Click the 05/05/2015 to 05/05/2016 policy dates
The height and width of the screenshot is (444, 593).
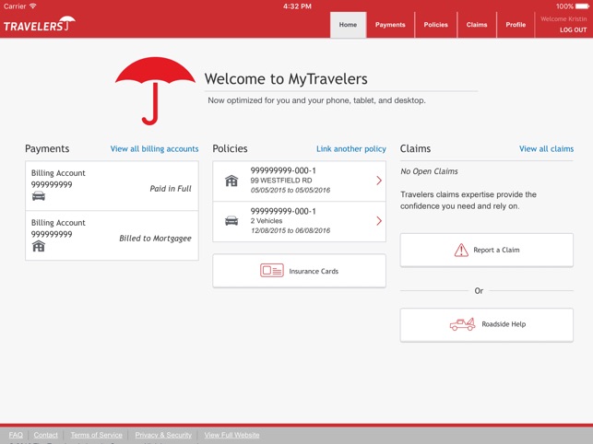pyautogui.click(x=291, y=190)
